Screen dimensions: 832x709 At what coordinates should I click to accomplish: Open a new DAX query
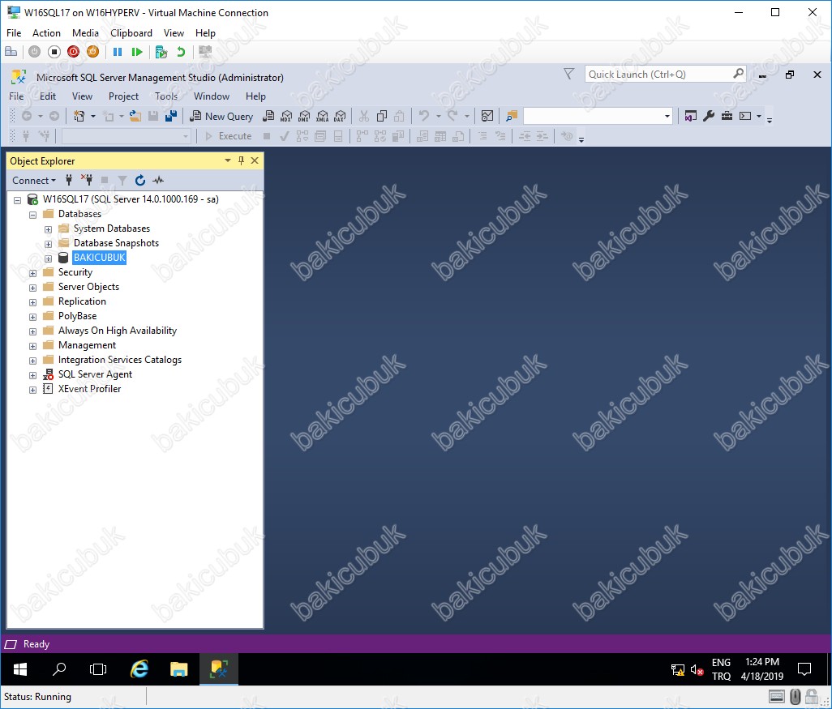pos(340,116)
